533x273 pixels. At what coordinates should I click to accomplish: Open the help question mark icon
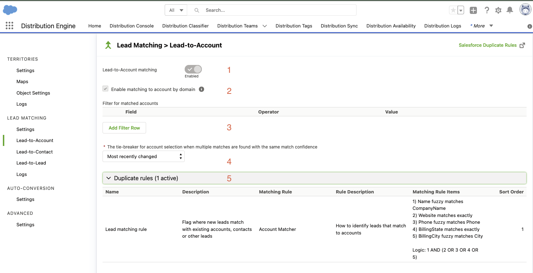click(x=487, y=10)
